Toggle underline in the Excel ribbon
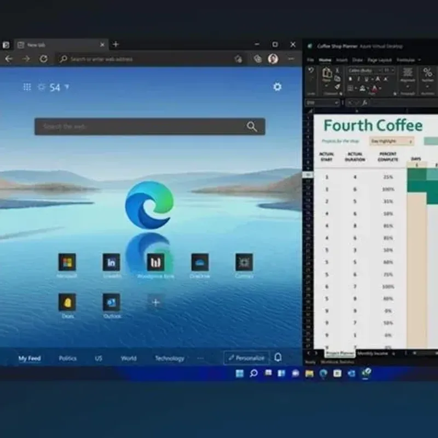Viewport: 438px width, 438px height. (x=366, y=79)
